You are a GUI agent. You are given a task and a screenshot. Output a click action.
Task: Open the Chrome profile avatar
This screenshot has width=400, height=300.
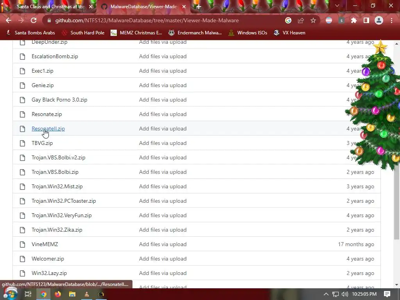[x=379, y=20]
